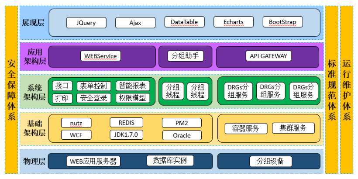Click the 打印 box

point(62,98)
